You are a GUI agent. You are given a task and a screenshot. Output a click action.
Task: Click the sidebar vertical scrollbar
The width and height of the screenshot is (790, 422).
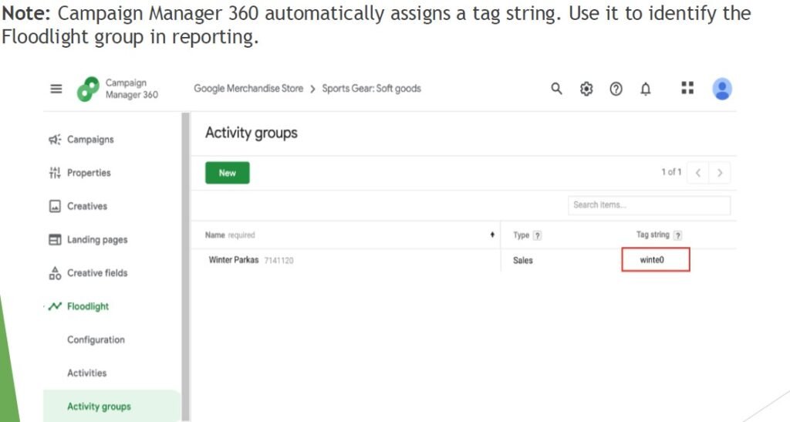(x=185, y=267)
